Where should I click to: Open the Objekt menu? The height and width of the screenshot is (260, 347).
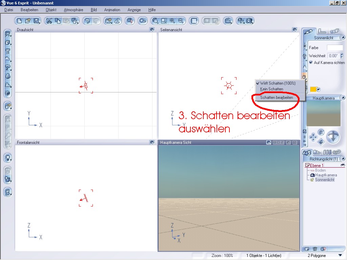(51, 10)
